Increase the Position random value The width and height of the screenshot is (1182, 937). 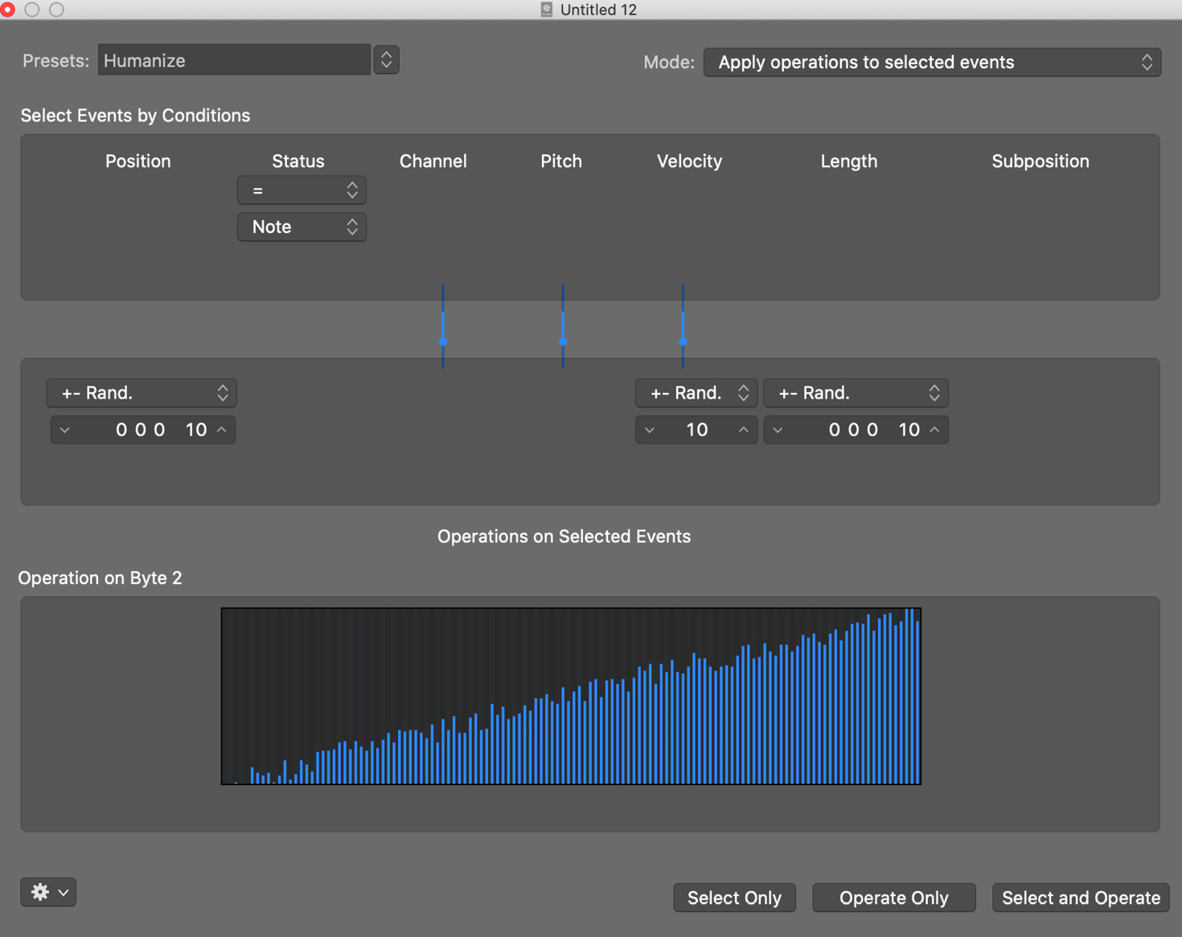coord(222,430)
